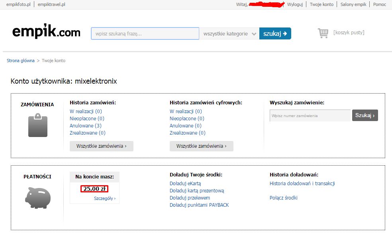Click the empik.com logo
This screenshot has width=392, height=233.
46,32
